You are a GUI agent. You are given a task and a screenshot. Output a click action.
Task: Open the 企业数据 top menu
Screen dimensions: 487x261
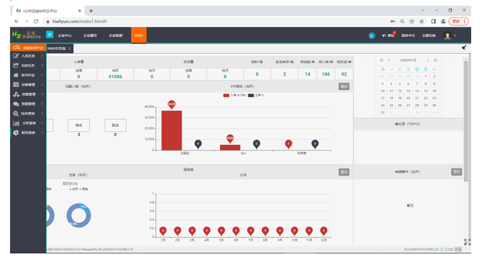coord(116,35)
